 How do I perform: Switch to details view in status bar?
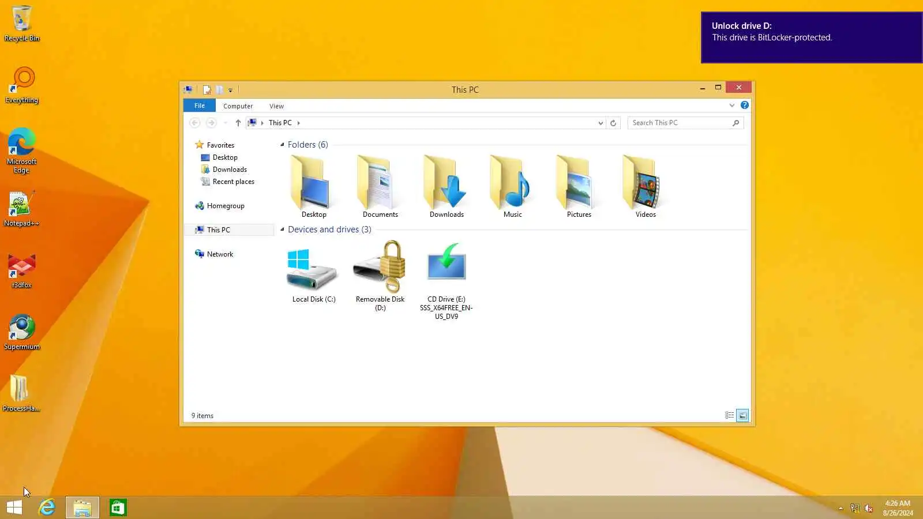click(730, 415)
